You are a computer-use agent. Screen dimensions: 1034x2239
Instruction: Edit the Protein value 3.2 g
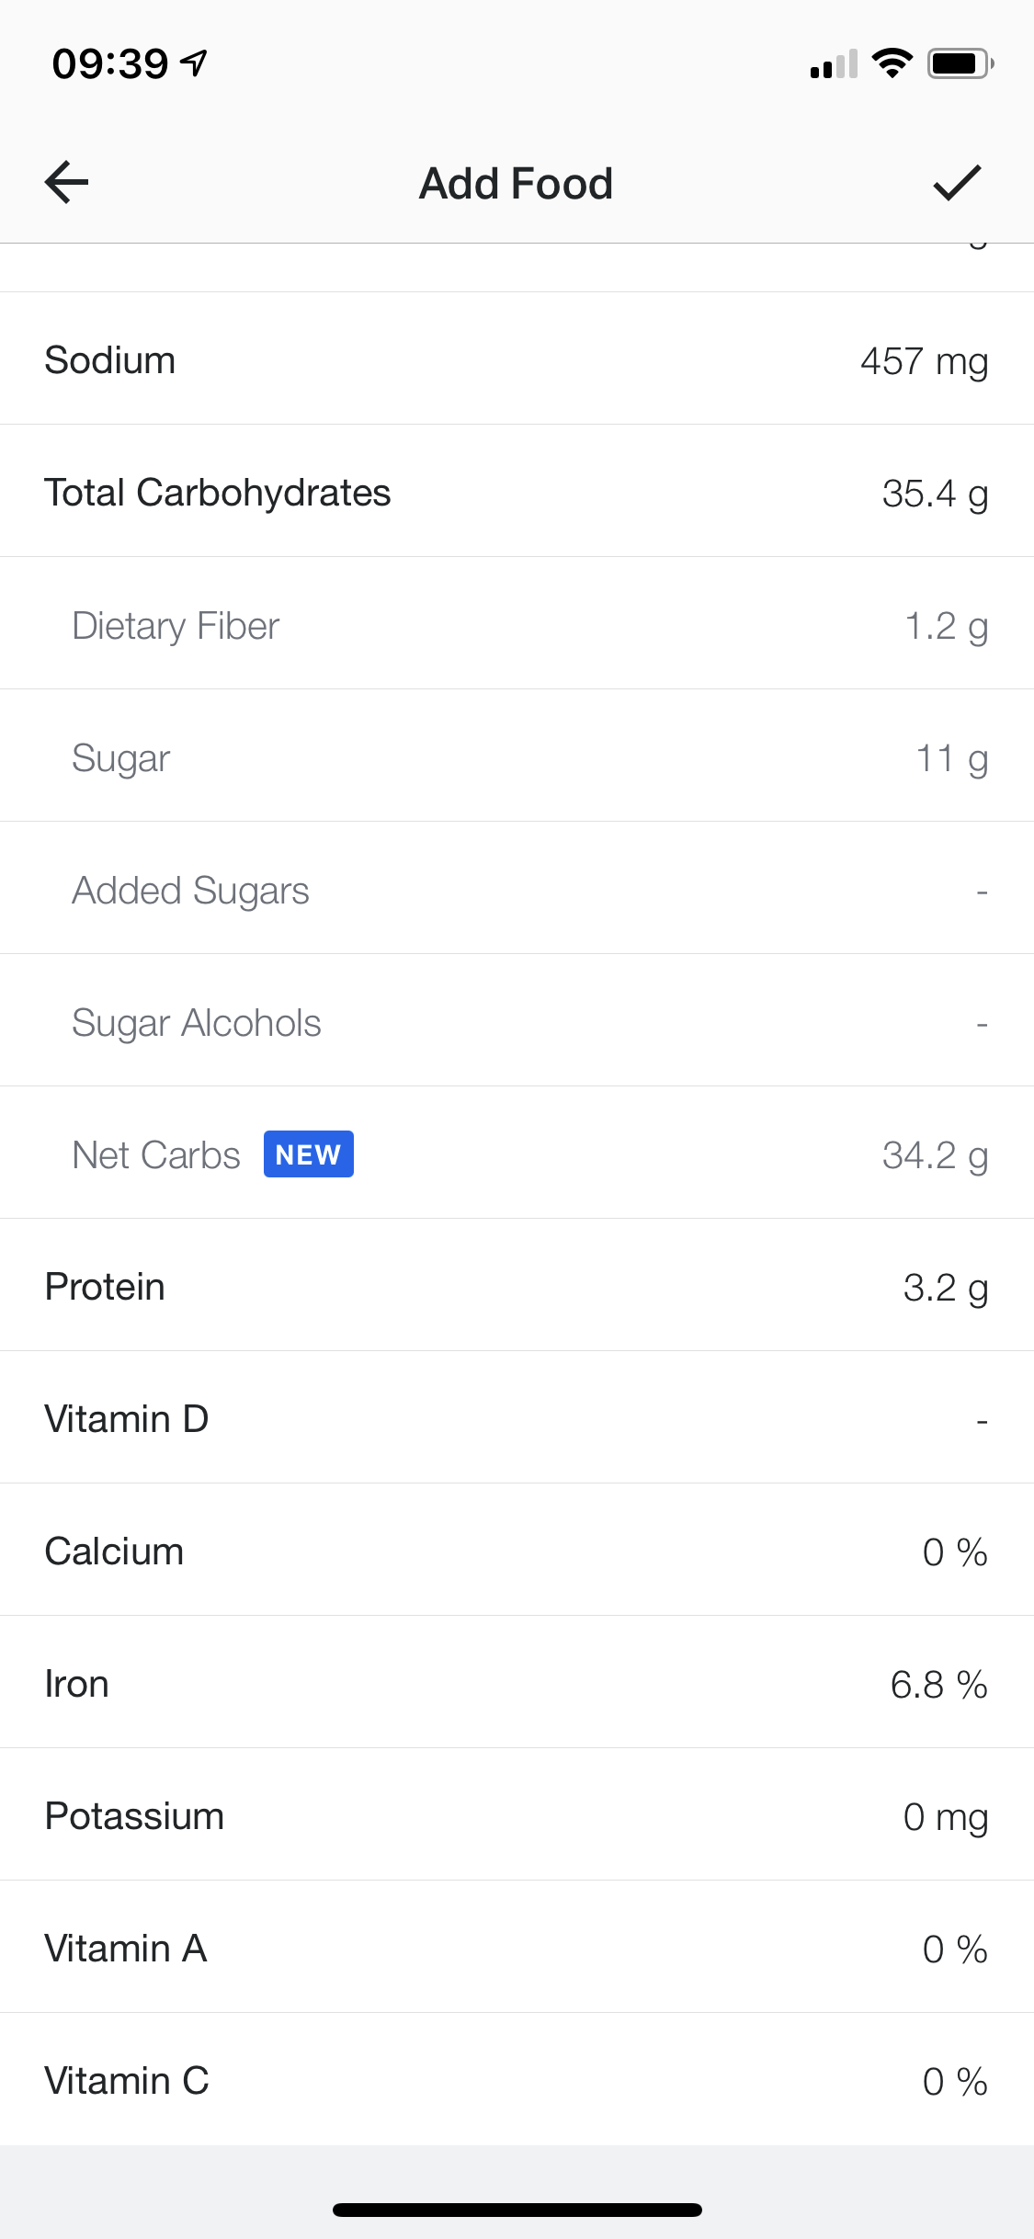tap(946, 1287)
